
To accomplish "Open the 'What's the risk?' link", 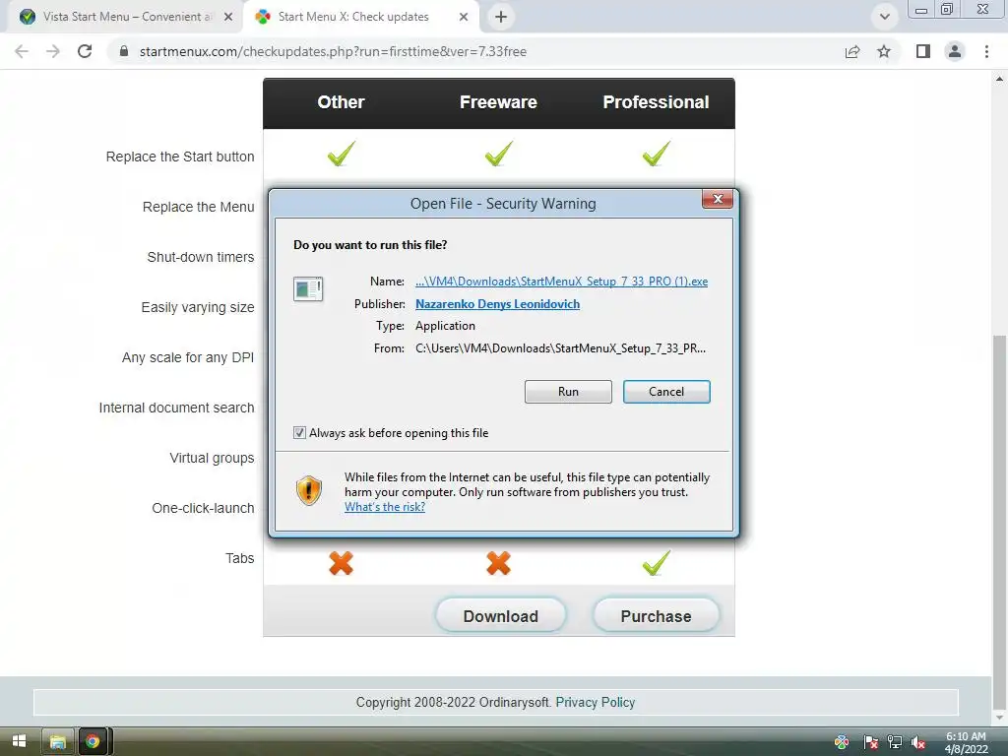I will click(385, 507).
